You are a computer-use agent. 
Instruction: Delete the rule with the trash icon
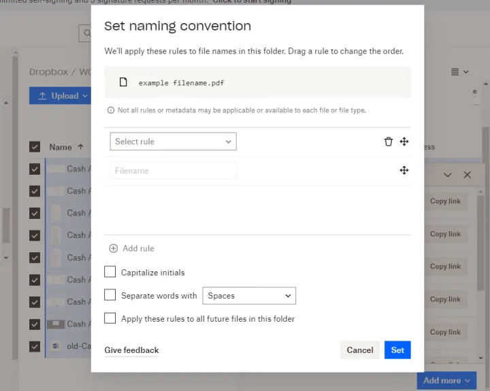tap(389, 141)
